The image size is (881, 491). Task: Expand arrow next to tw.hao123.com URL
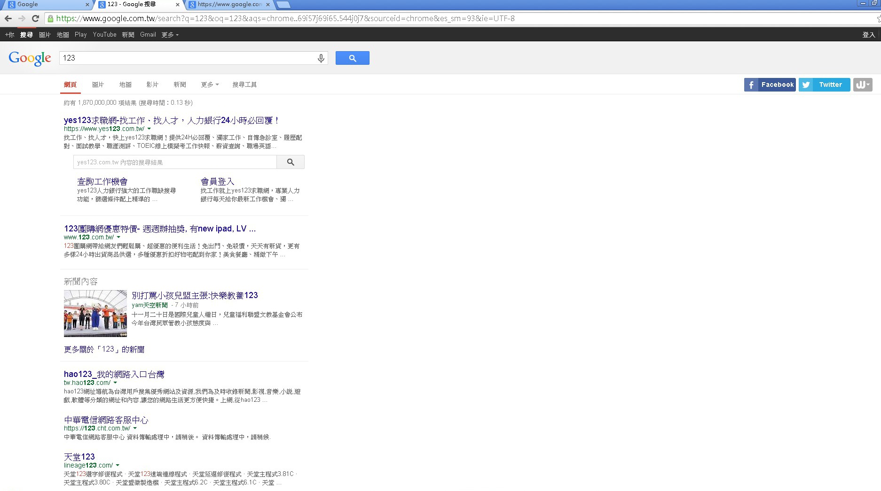115,383
